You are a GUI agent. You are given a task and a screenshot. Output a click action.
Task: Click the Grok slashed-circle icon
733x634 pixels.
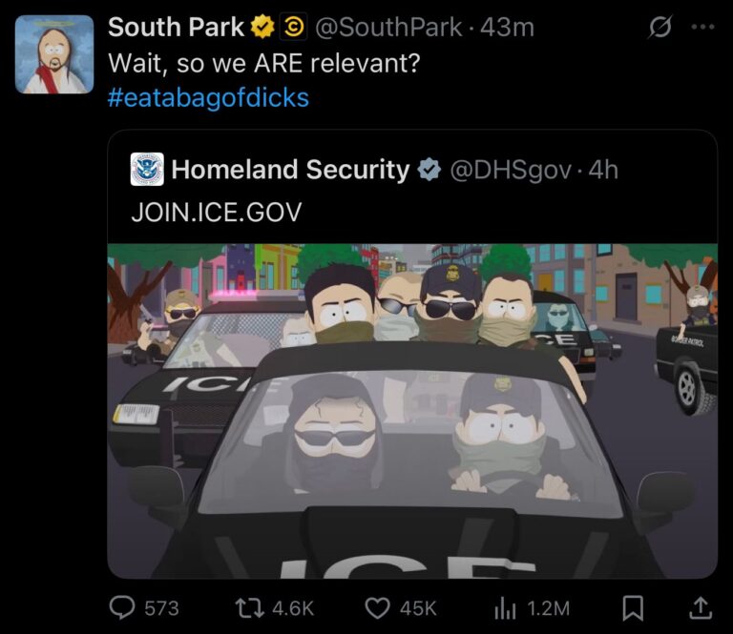[x=660, y=28]
